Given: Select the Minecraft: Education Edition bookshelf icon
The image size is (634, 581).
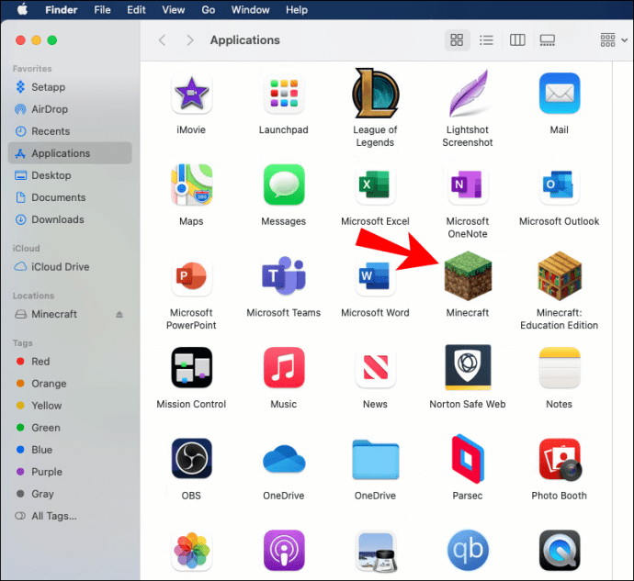Looking at the screenshot, I should [x=560, y=276].
